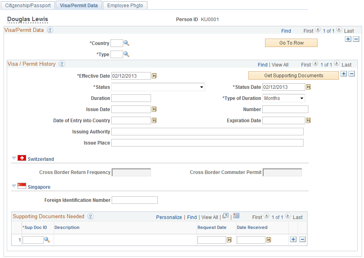This screenshot has height=258, width=364.
Task: Open the Expiration Date calendar picker
Action: (308, 120)
